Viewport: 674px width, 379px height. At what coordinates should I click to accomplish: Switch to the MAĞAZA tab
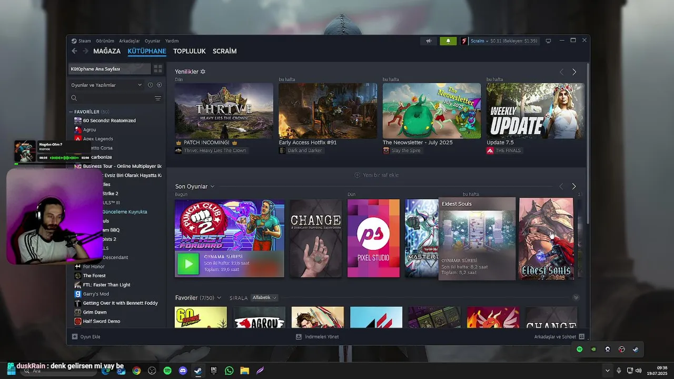click(x=107, y=51)
